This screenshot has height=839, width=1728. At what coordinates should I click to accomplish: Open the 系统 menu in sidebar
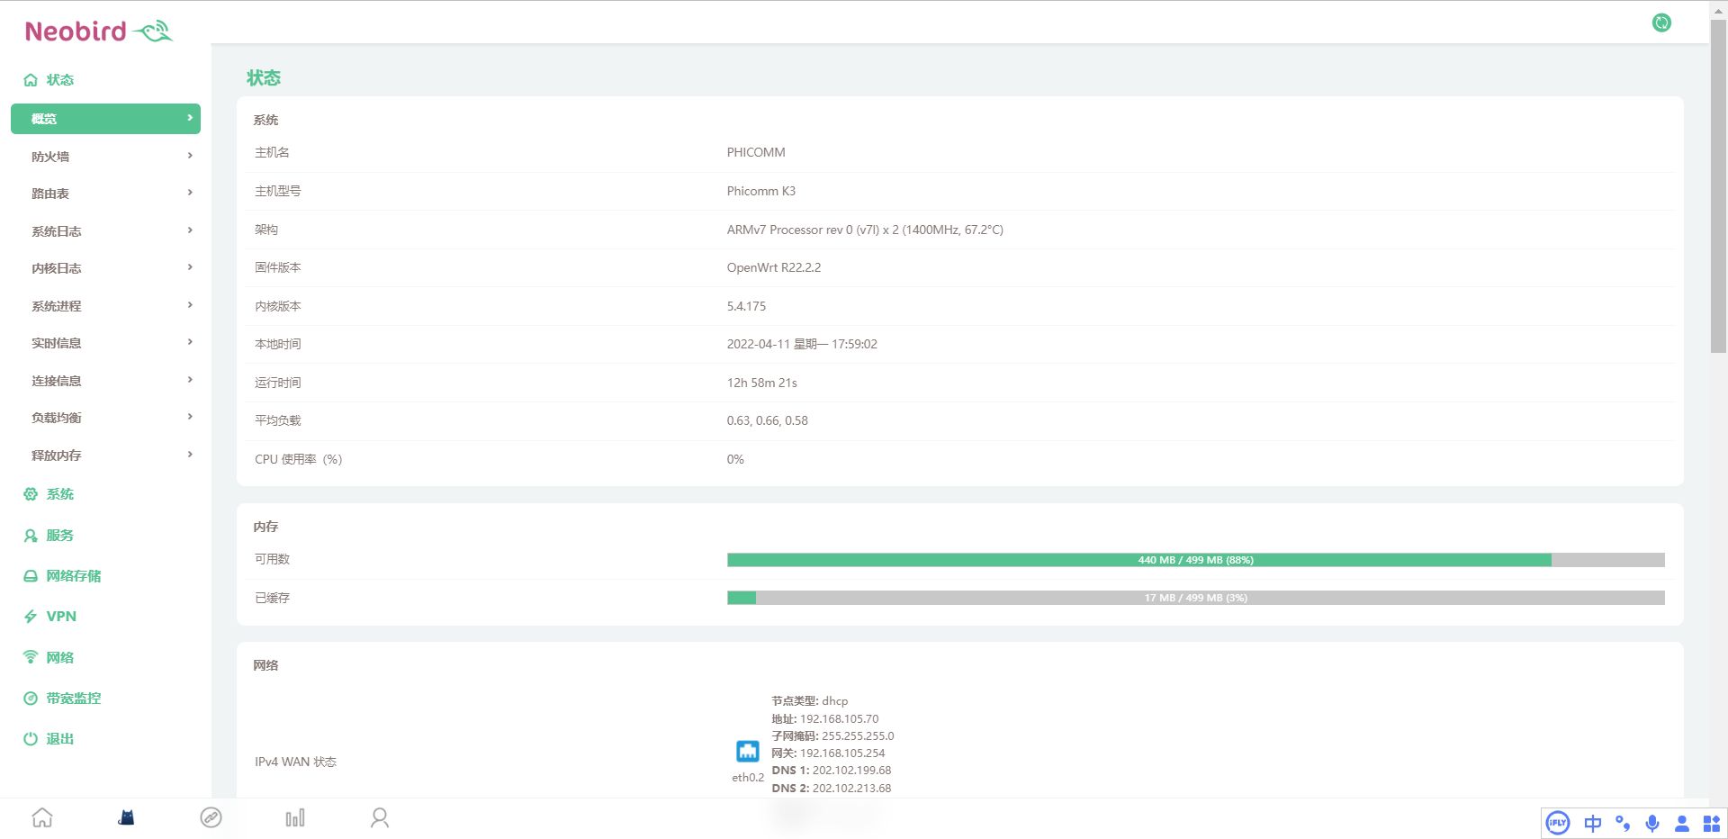click(59, 494)
